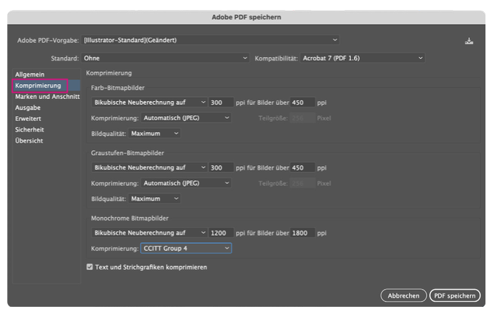Image resolution: width=499 pixels, height=319 pixels.
Task: Select the Erweitert section
Action: 30,119
